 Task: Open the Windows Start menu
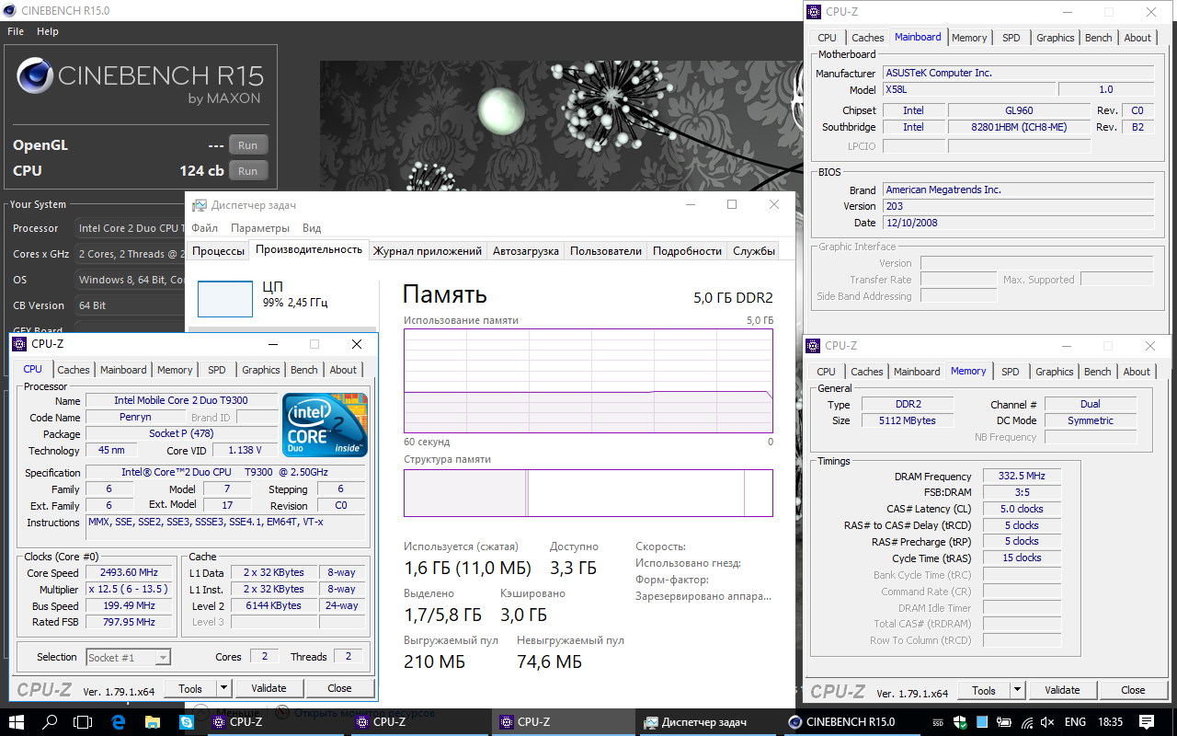(17, 722)
